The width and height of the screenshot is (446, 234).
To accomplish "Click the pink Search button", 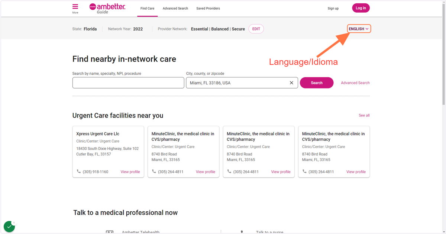I will (x=317, y=83).
